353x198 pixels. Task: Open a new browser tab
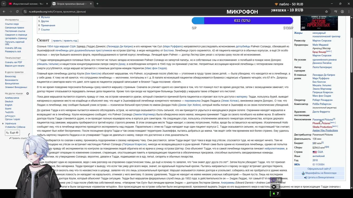[x=97, y=4]
